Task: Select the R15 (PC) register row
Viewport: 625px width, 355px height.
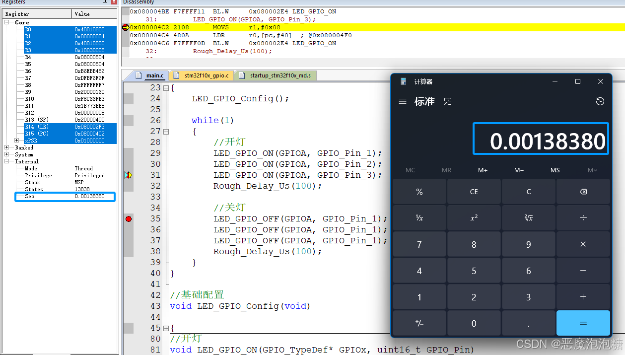Action: (x=70, y=134)
